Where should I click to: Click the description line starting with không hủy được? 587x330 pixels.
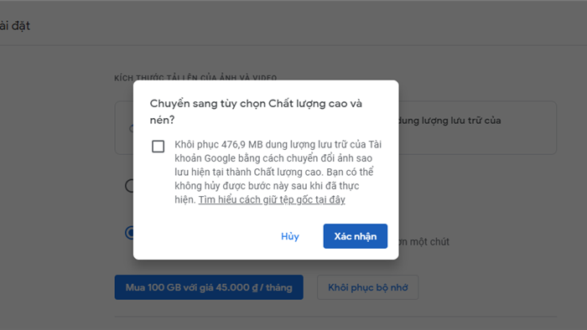(267, 186)
